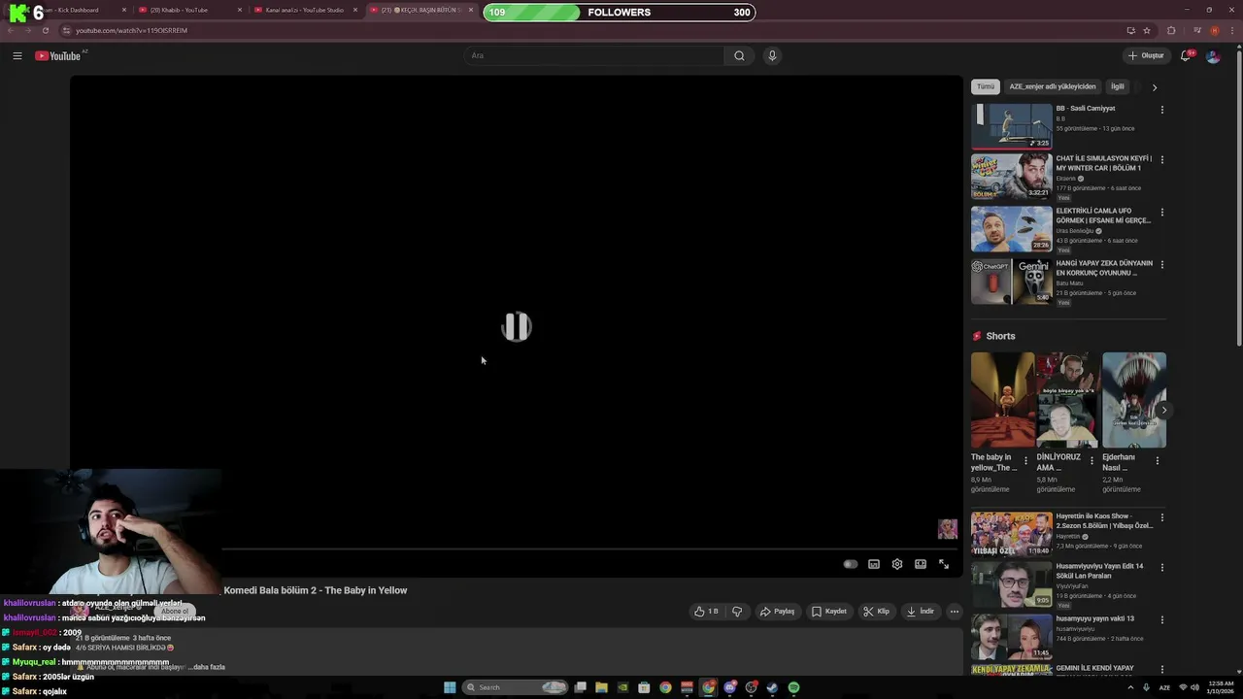Open the browser extensions puzzle icon
Screen dimensions: 1243x699
[1171, 30]
